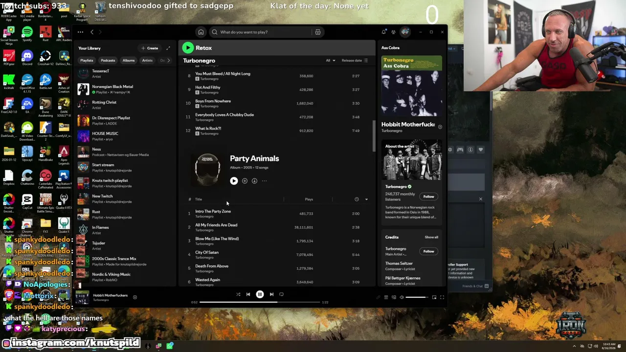Filter library by Podcasts
The height and width of the screenshot is (352, 626).
pyautogui.click(x=108, y=61)
